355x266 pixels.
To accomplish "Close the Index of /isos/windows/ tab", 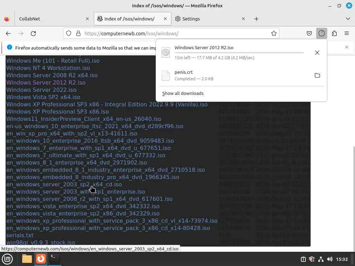I will coord(165,19).
